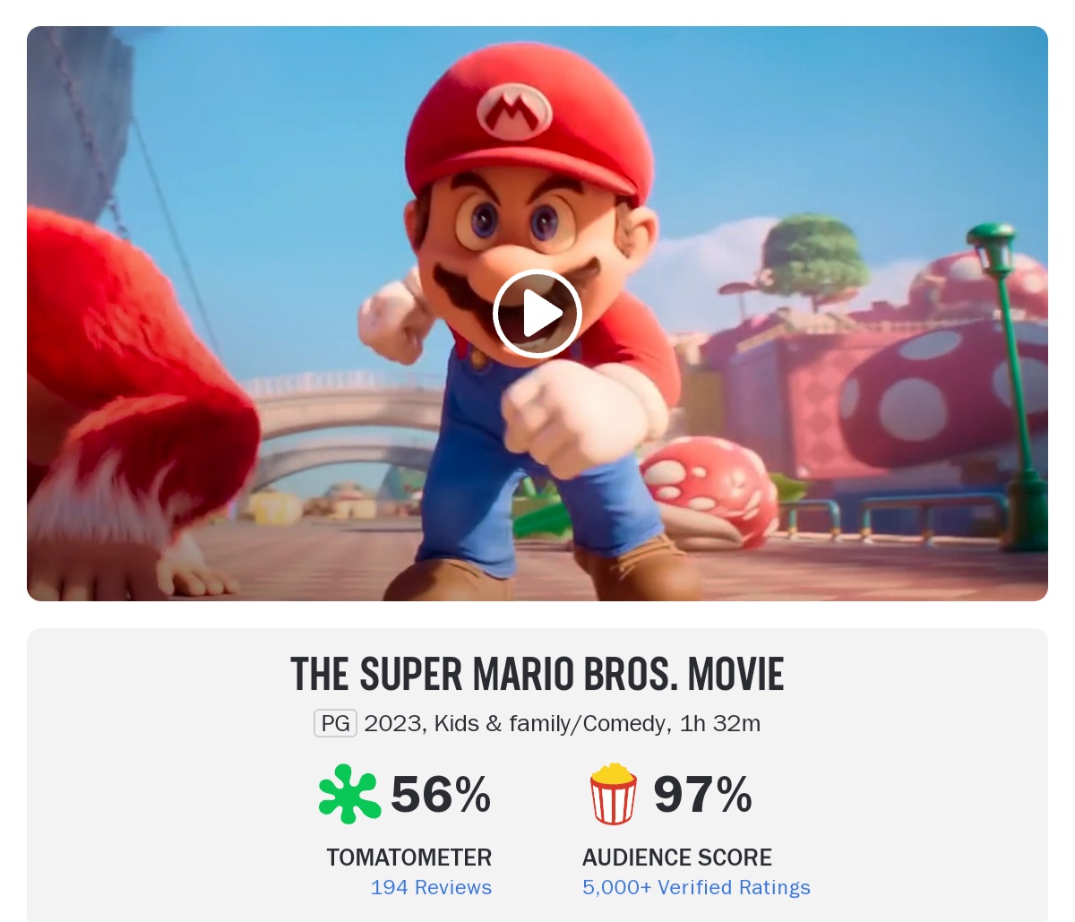Click the movie title heading
The width and height of the screenshot is (1075, 922).
(537, 675)
